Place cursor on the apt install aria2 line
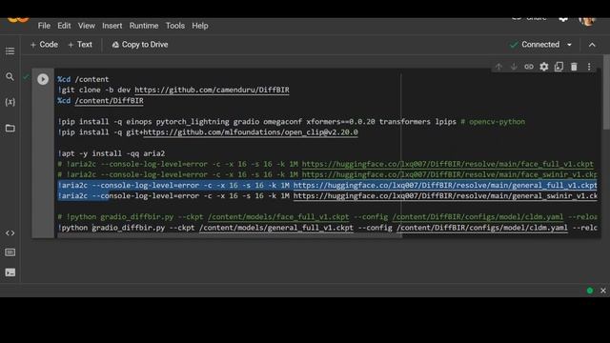The image size is (610, 343). (x=112, y=153)
